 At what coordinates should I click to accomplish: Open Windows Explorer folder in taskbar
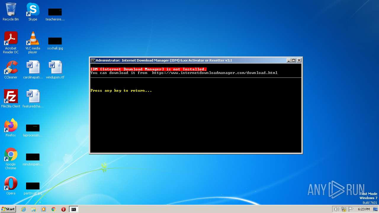33,209
